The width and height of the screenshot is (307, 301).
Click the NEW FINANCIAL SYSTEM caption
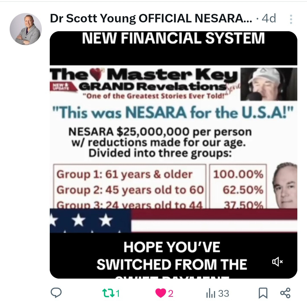[x=173, y=38]
